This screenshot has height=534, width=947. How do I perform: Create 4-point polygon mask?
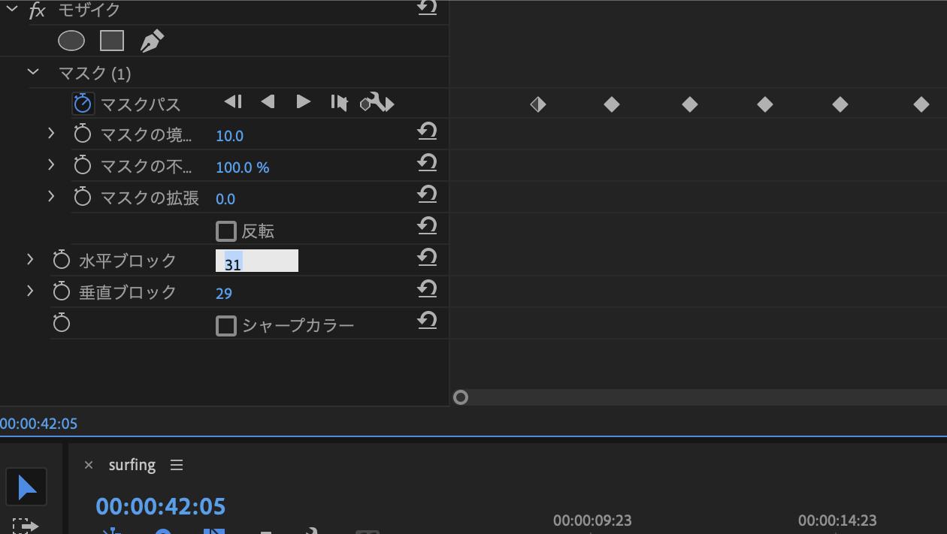pos(112,41)
